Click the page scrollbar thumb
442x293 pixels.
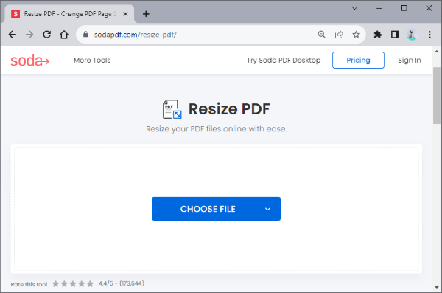(437, 95)
